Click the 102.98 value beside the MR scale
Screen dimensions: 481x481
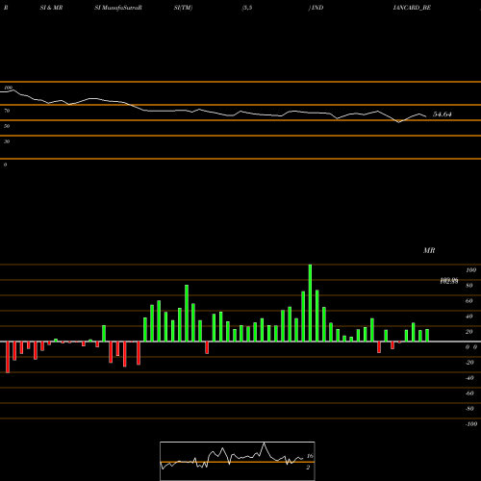(x=449, y=281)
